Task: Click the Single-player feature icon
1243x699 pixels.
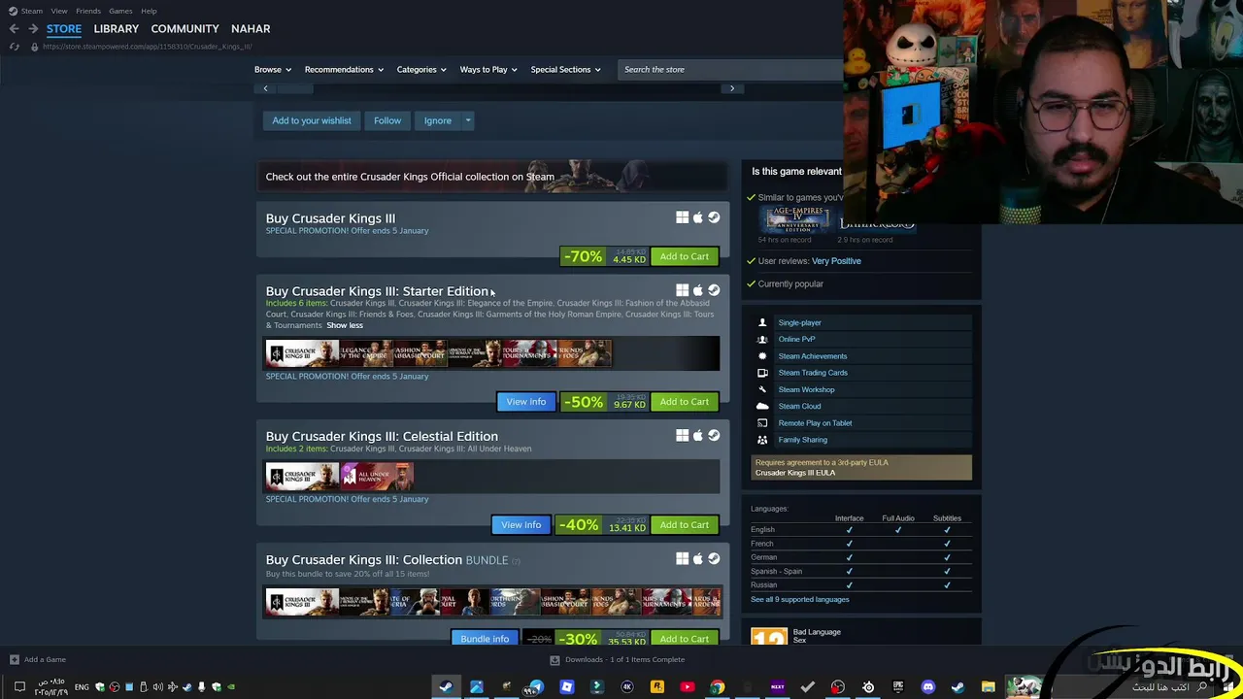Action: click(762, 322)
